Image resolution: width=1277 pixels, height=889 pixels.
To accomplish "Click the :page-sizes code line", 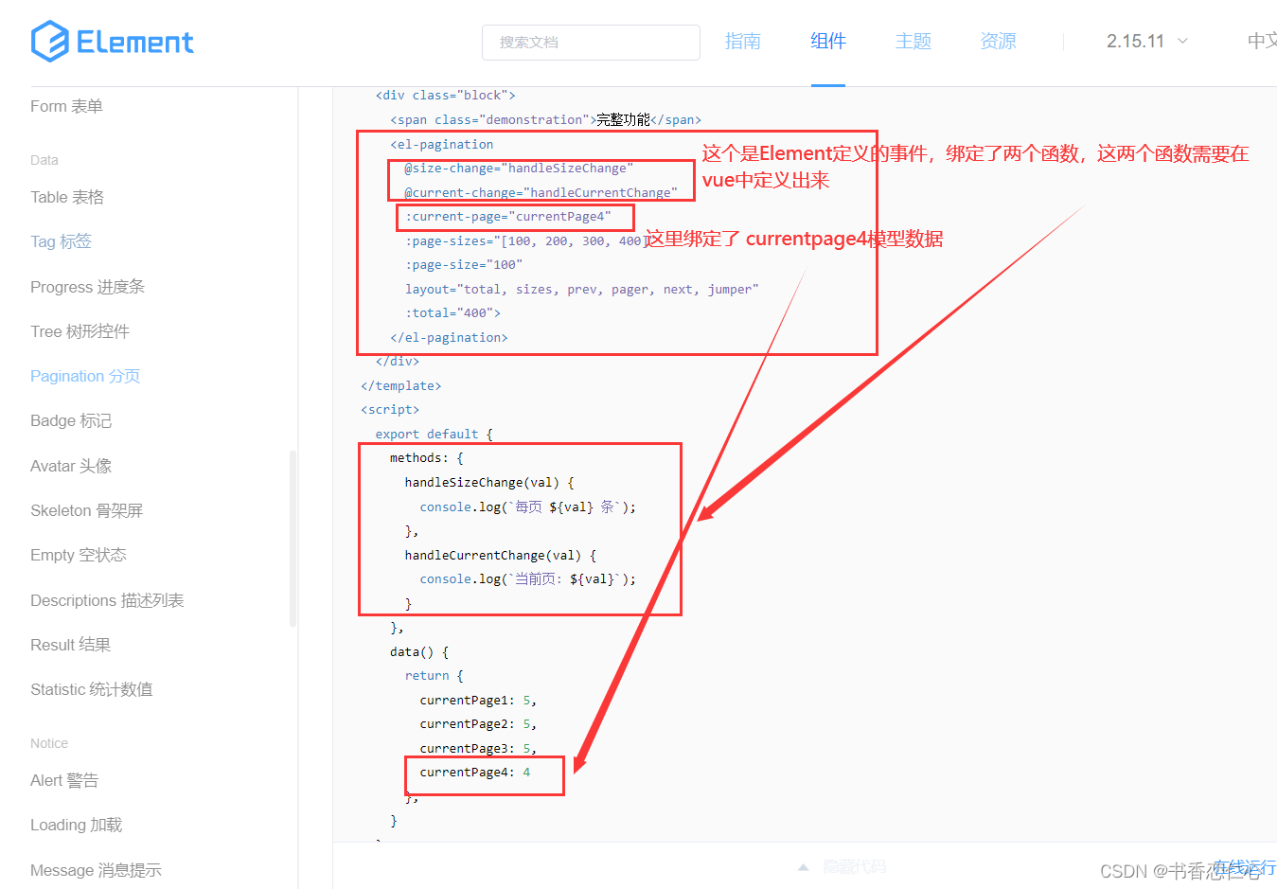I will point(526,240).
